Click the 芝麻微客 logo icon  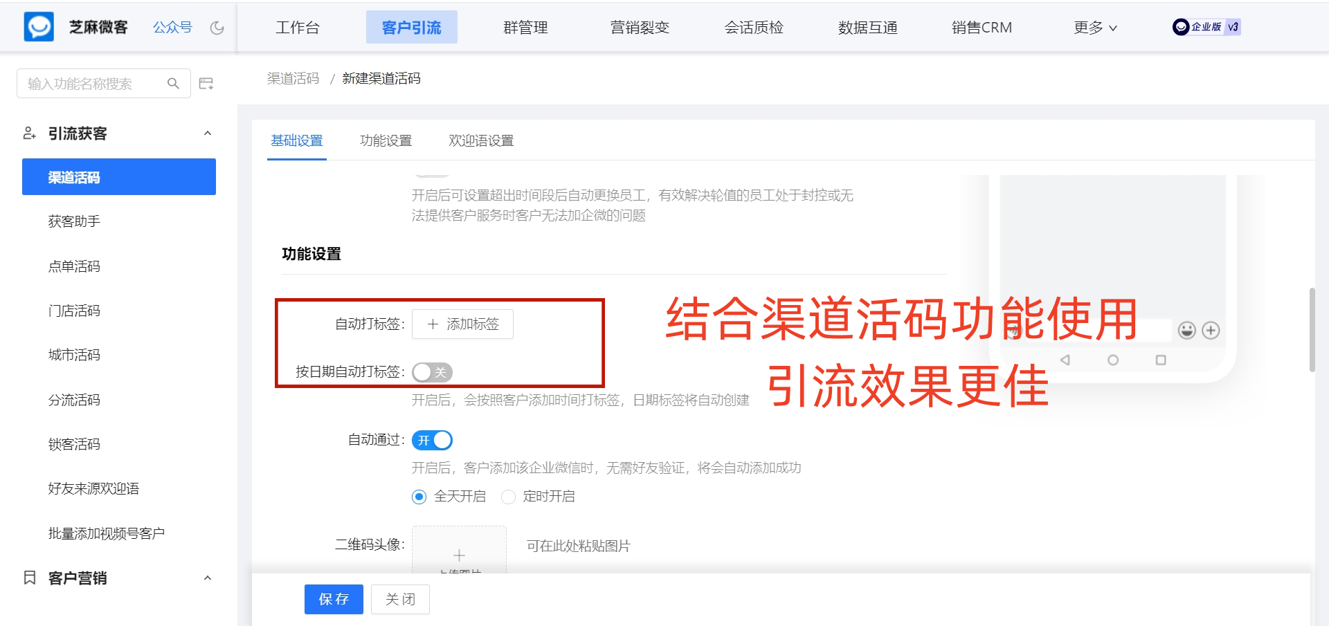point(39,27)
